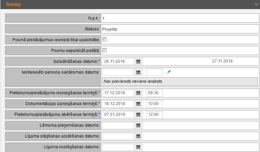Open calendar for Dokumentācijas izsniegšanas termiņš

(x=138, y=104)
